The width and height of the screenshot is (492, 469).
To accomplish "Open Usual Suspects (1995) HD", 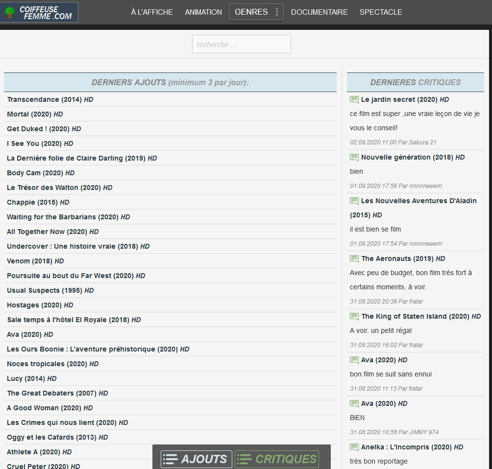I will click(x=50, y=291).
